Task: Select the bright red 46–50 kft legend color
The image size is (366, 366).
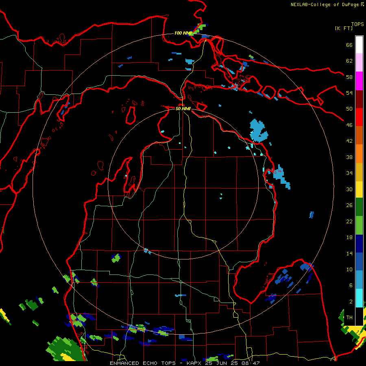Action: (359, 117)
